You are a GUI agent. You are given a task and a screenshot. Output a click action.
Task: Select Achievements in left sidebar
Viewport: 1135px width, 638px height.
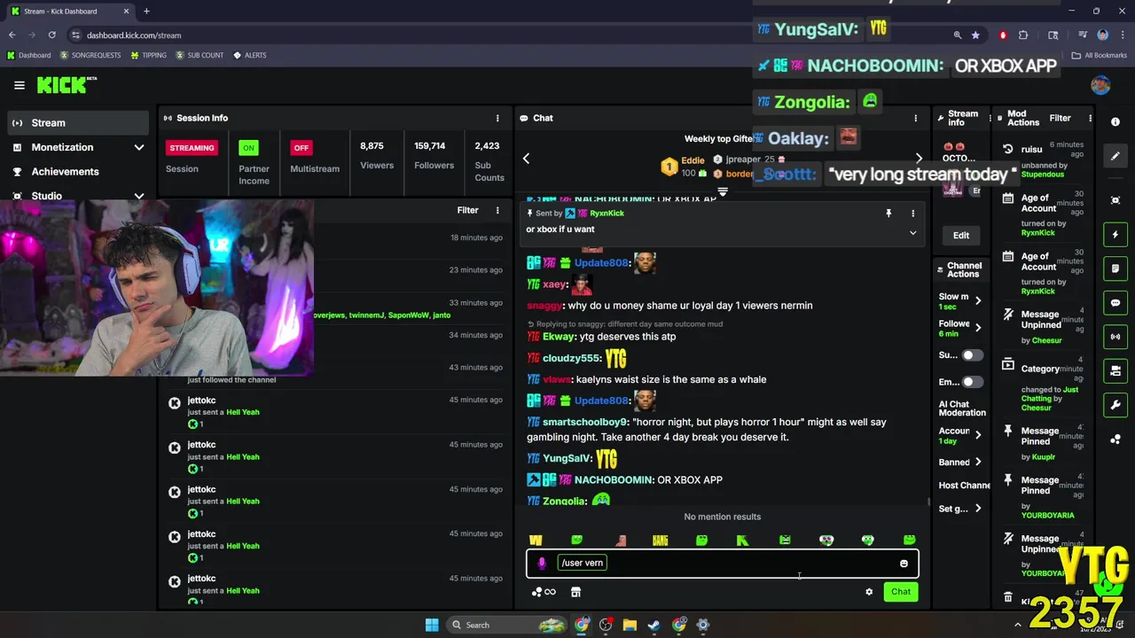(78, 172)
